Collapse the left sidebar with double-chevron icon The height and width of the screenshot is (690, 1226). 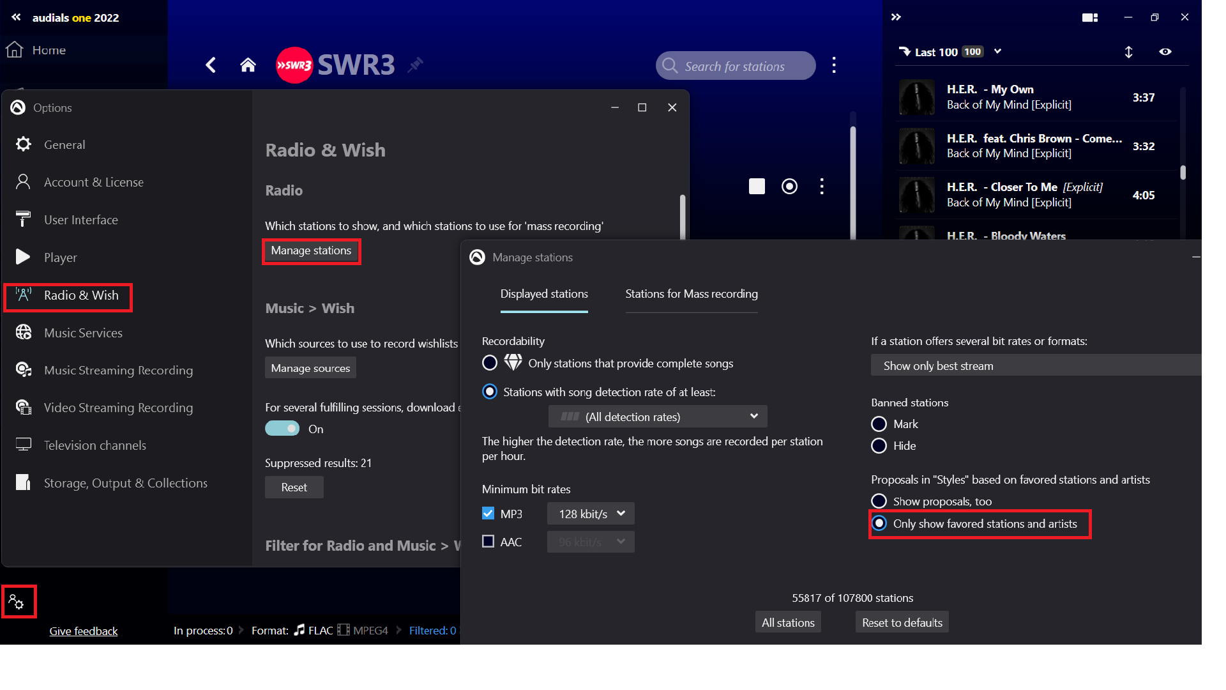[16, 17]
